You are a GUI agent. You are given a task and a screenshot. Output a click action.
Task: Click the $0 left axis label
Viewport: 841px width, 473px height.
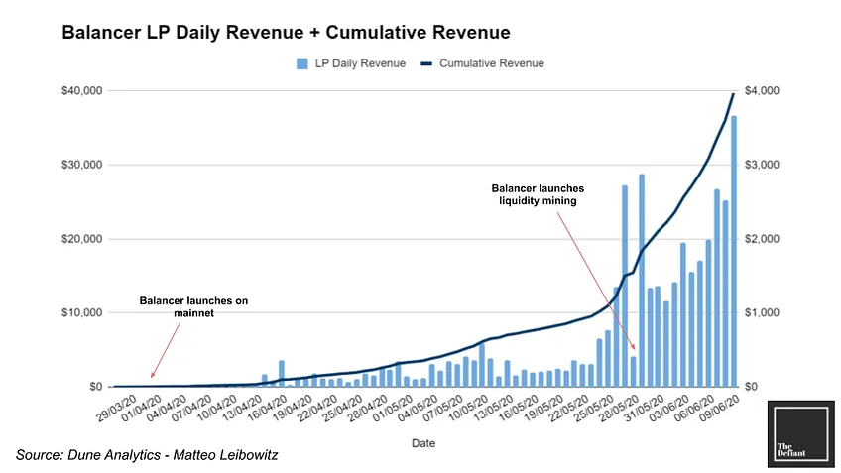pos(95,387)
